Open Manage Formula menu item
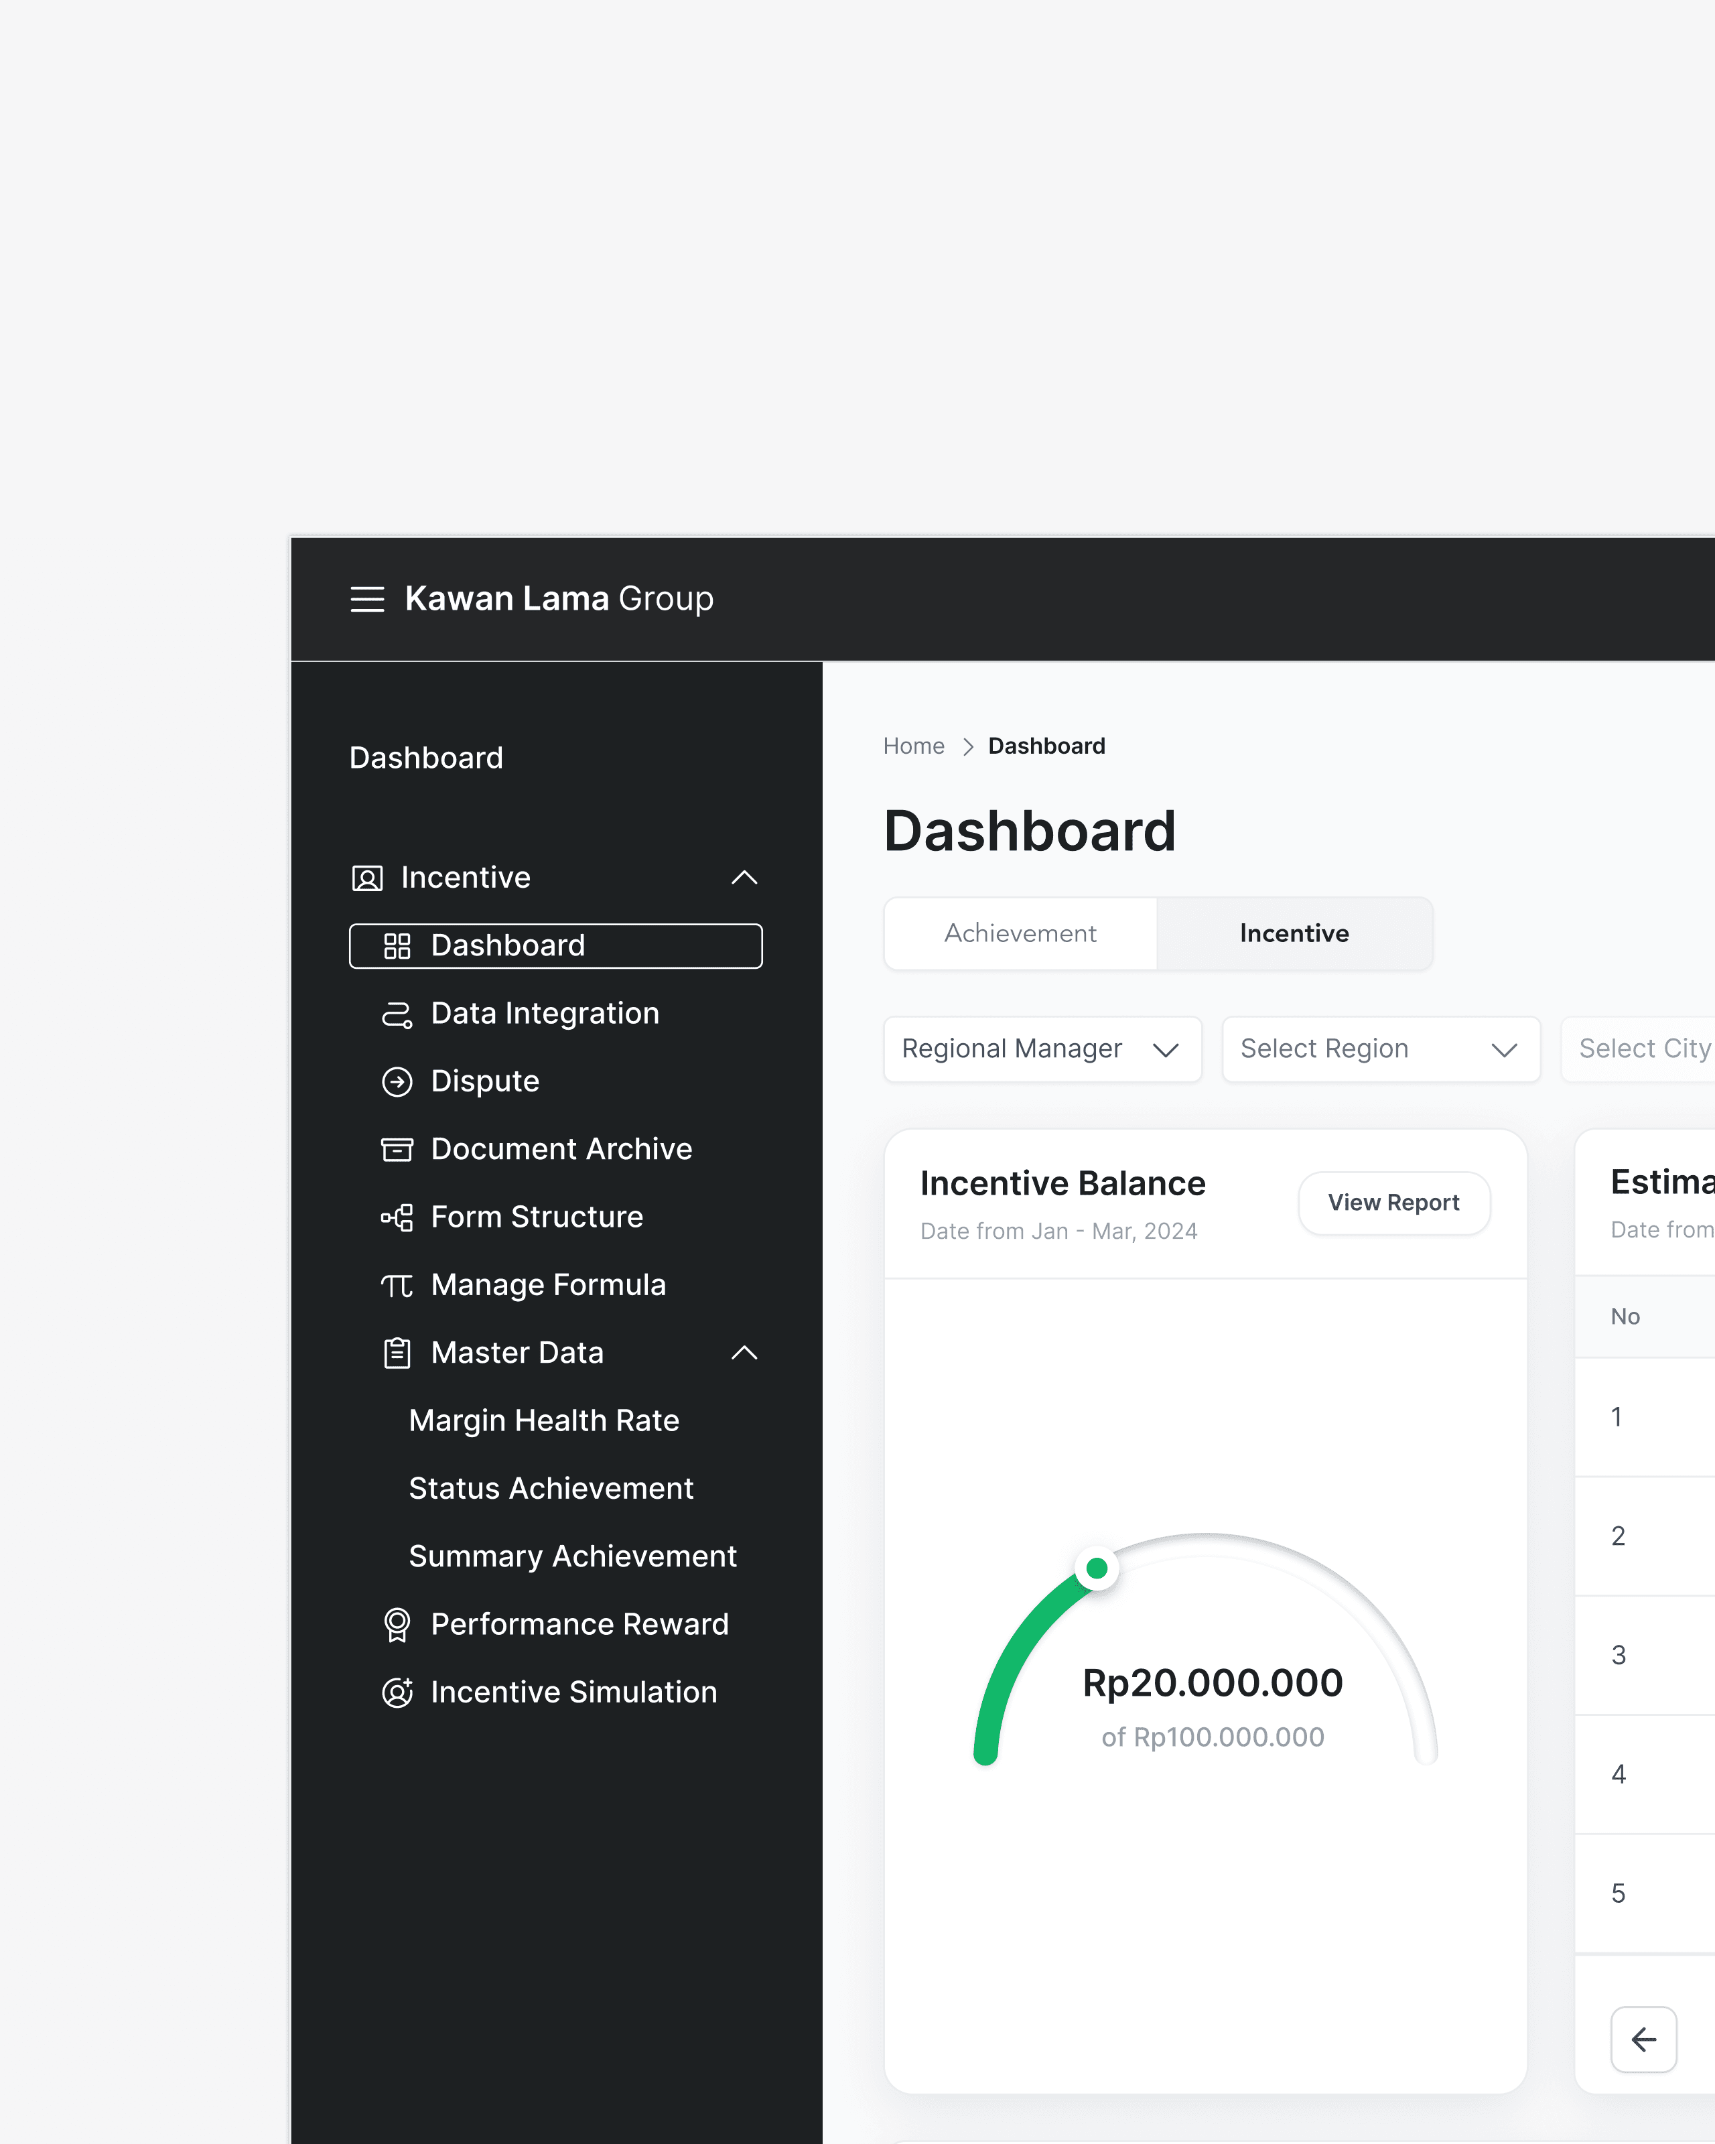 coord(548,1286)
